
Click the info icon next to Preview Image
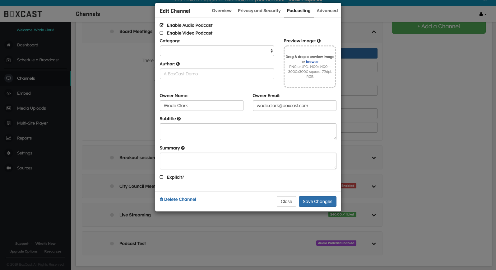point(319,41)
